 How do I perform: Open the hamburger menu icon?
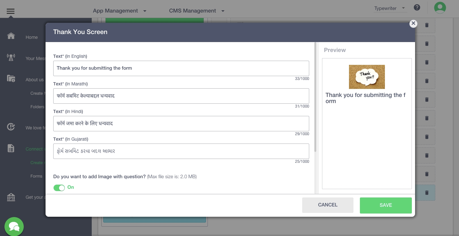click(x=11, y=12)
